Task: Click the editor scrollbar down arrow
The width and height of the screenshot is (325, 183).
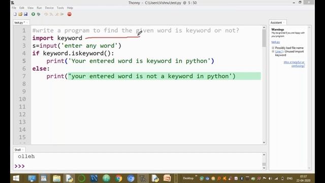Action: (x=264, y=142)
